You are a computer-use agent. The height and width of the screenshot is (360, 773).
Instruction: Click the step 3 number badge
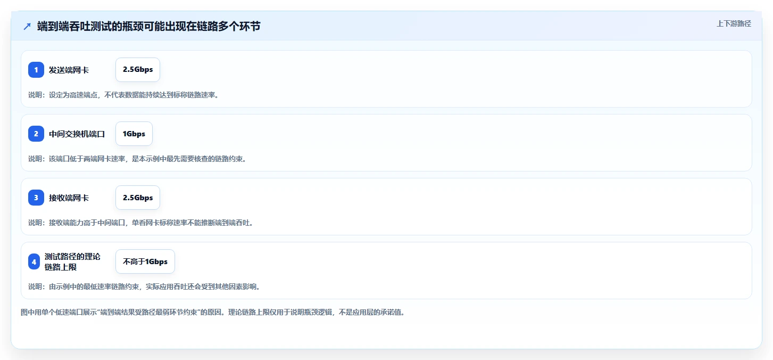point(36,198)
